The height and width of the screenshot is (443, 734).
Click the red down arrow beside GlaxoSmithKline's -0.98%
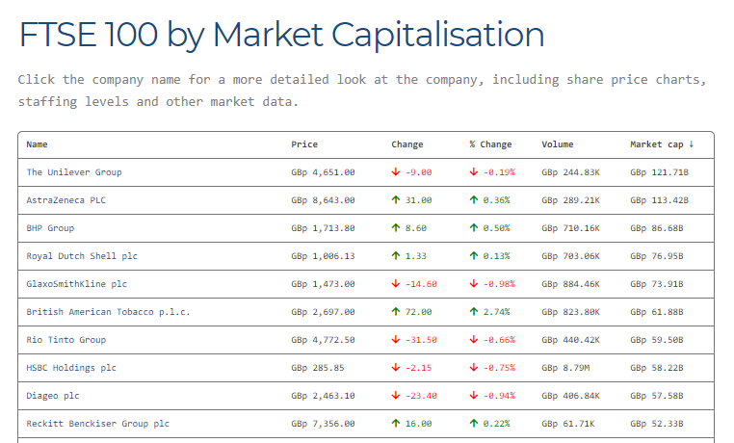pos(474,284)
